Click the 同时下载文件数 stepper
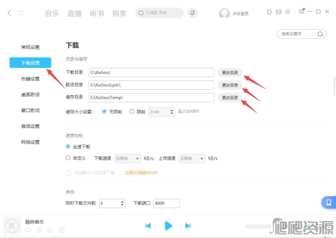 pos(112,203)
